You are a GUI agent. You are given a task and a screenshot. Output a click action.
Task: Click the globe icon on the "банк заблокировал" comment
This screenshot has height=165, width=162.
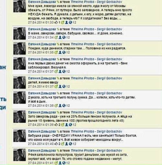[64, 71]
